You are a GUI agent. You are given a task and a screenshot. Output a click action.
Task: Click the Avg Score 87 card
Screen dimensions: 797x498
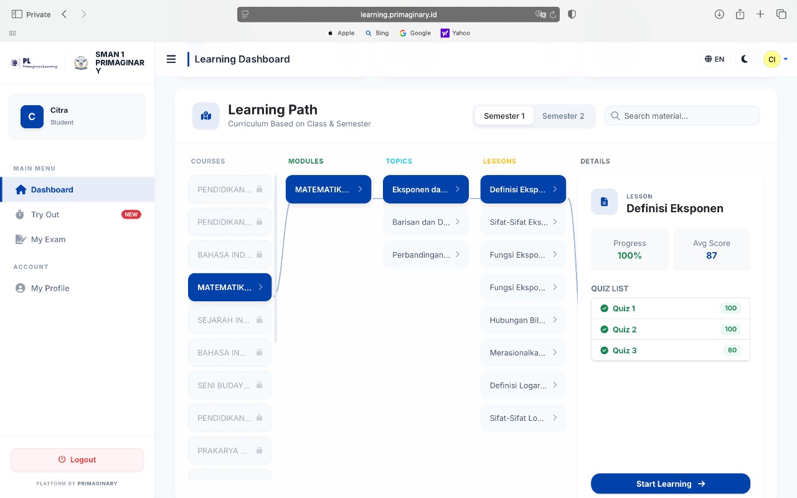click(x=712, y=249)
